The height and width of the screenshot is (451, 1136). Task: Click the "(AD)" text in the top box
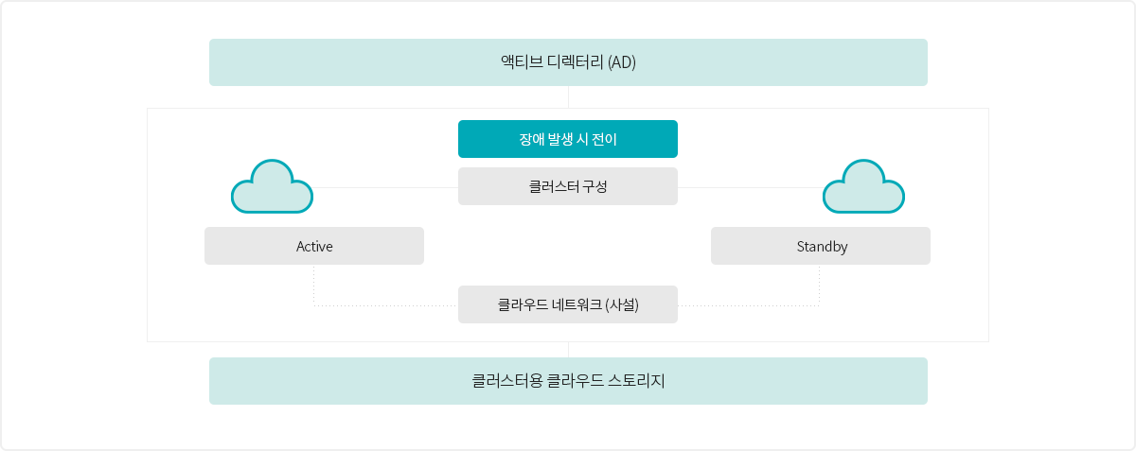coord(621,62)
